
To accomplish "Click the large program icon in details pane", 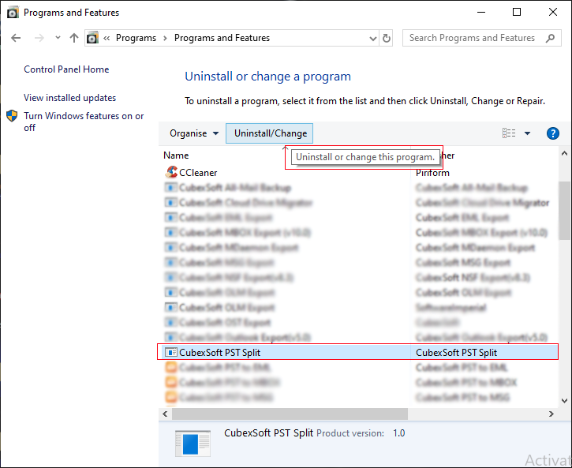I will (x=193, y=444).
